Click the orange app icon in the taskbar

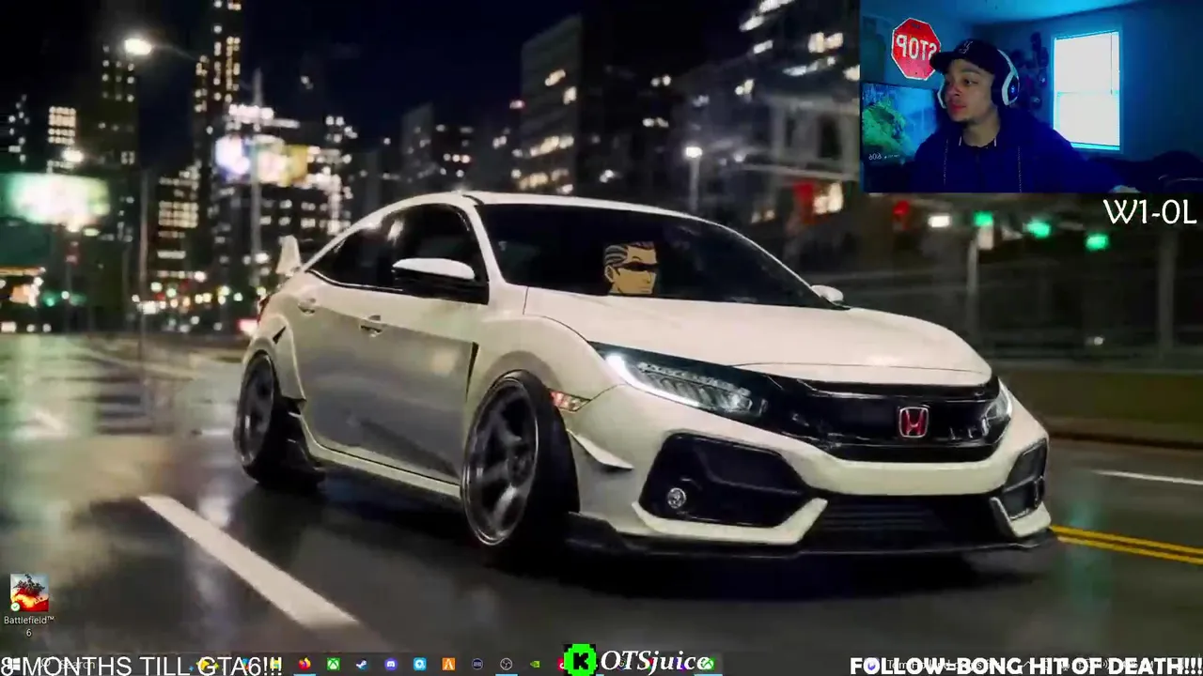(x=448, y=664)
